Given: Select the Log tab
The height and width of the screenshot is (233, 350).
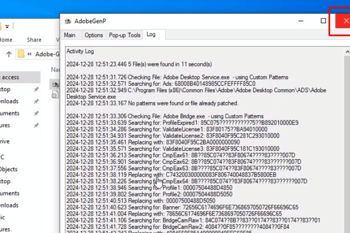Looking at the screenshot, I should [x=151, y=35].
